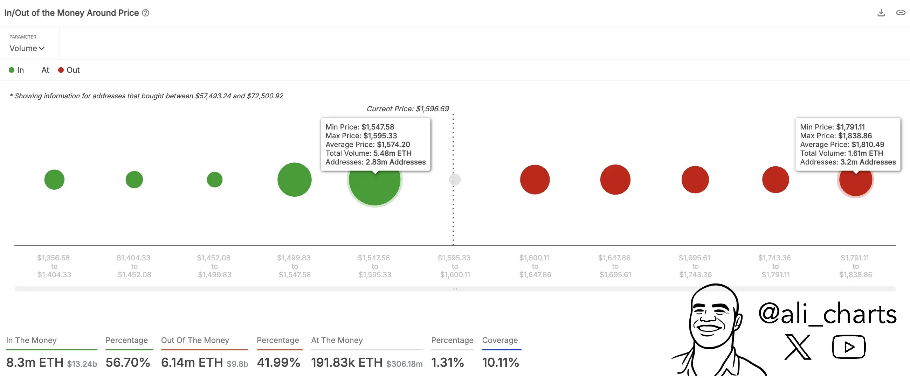Click the Coverage 10.11% value
The image size is (910, 378).
[x=500, y=363]
